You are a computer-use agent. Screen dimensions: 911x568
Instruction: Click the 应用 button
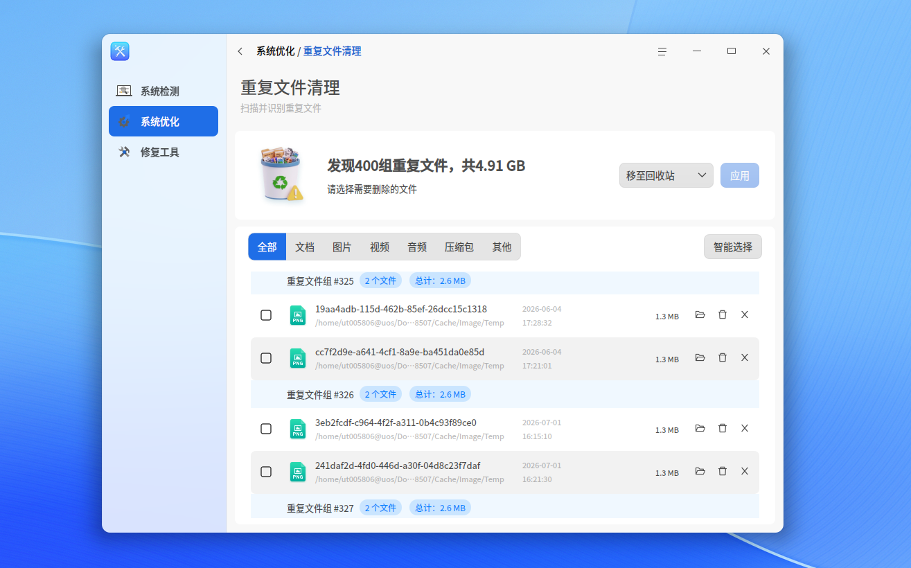740,175
